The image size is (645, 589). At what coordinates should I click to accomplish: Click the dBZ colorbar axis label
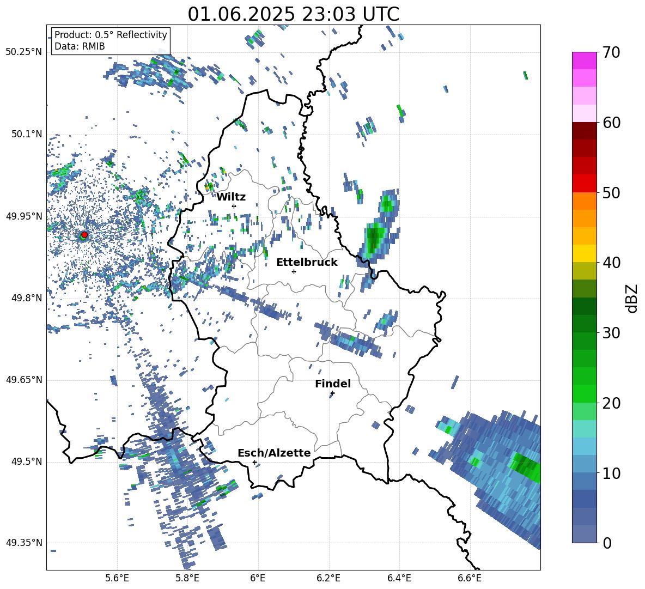click(632, 298)
